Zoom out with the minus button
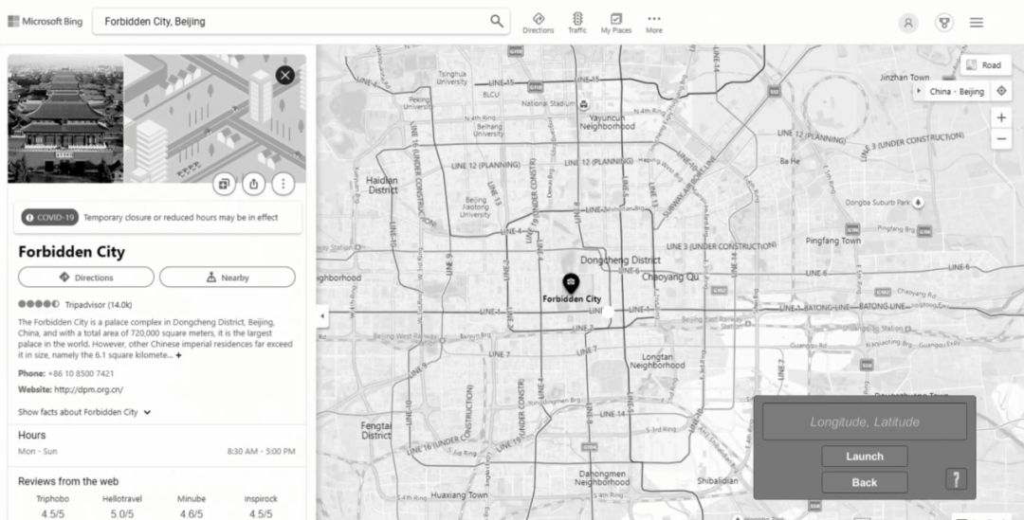The width and height of the screenshot is (1024, 520). 1001,139
